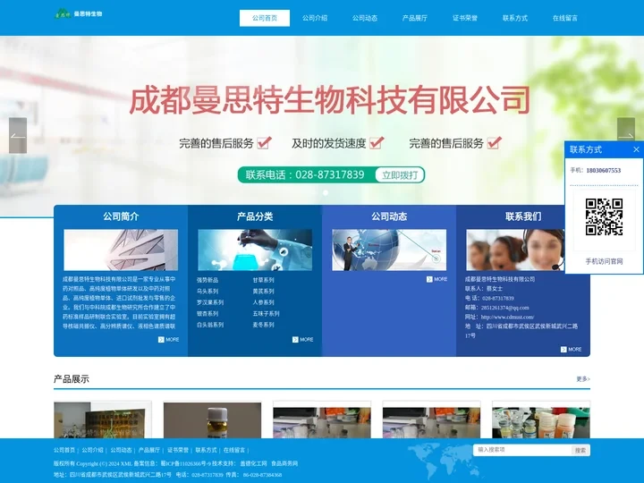Click the 更多> link in 产品展示
The width and height of the screenshot is (644, 483).
click(583, 379)
